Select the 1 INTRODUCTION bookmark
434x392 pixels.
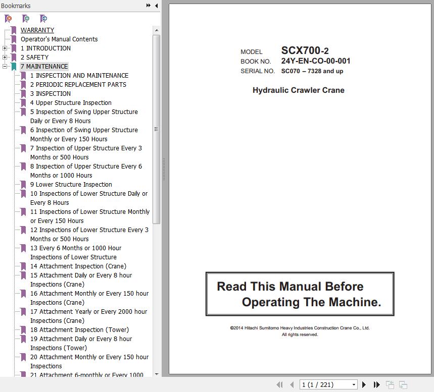(x=45, y=48)
